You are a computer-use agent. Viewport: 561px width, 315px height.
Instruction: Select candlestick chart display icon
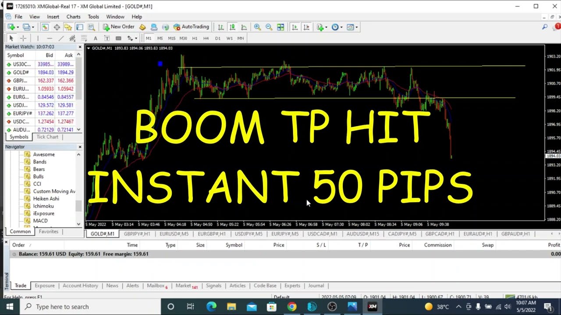232,27
